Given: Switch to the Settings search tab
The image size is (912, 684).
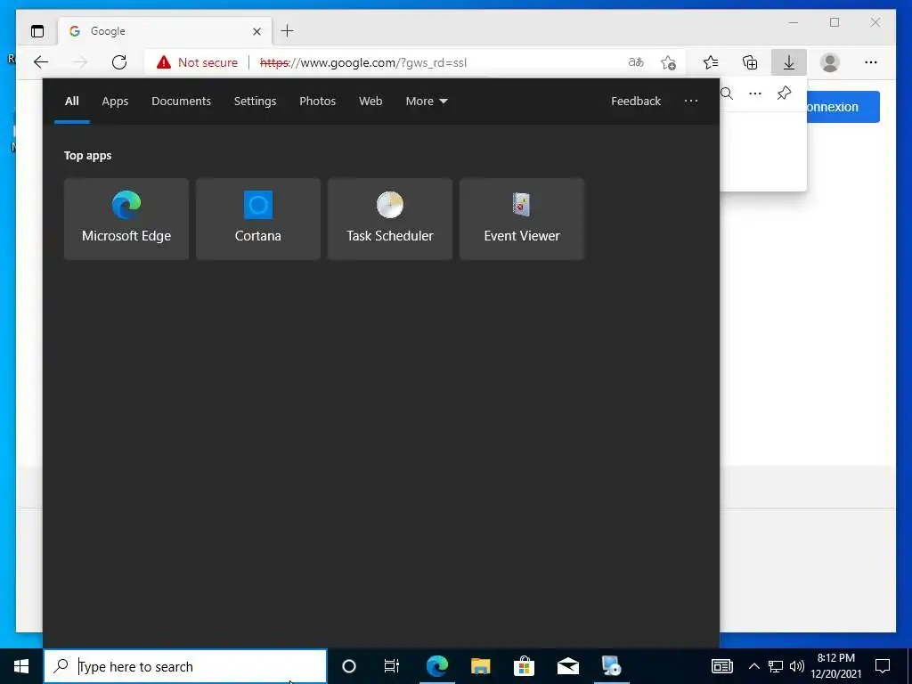Looking at the screenshot, I should click(255, 102).
